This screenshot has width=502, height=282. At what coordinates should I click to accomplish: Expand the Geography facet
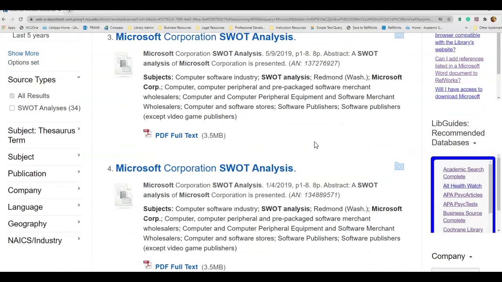[x=79, y=222]
